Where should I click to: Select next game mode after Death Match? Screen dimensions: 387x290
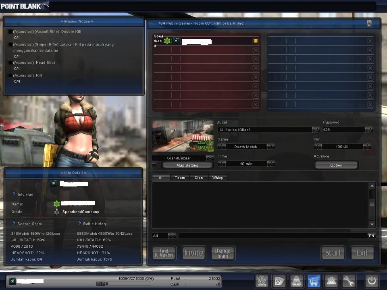point(270,147)
